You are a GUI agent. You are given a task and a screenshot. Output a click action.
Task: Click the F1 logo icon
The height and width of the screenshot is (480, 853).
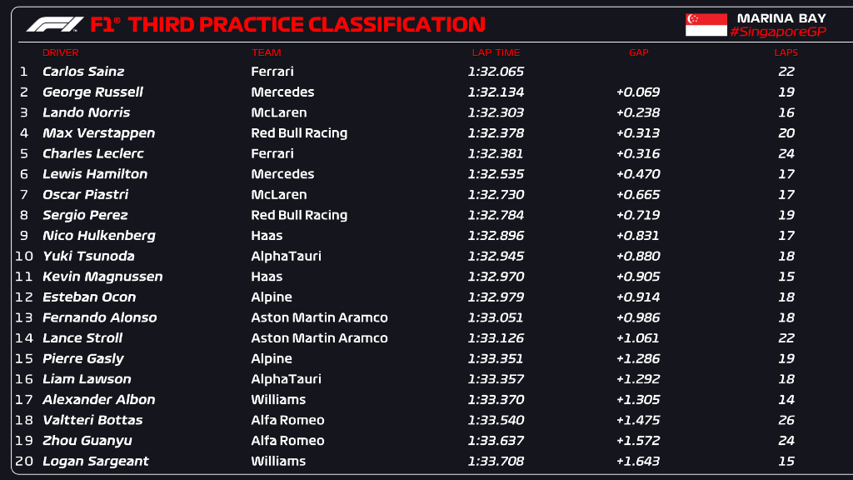click(x=54, y=24)
